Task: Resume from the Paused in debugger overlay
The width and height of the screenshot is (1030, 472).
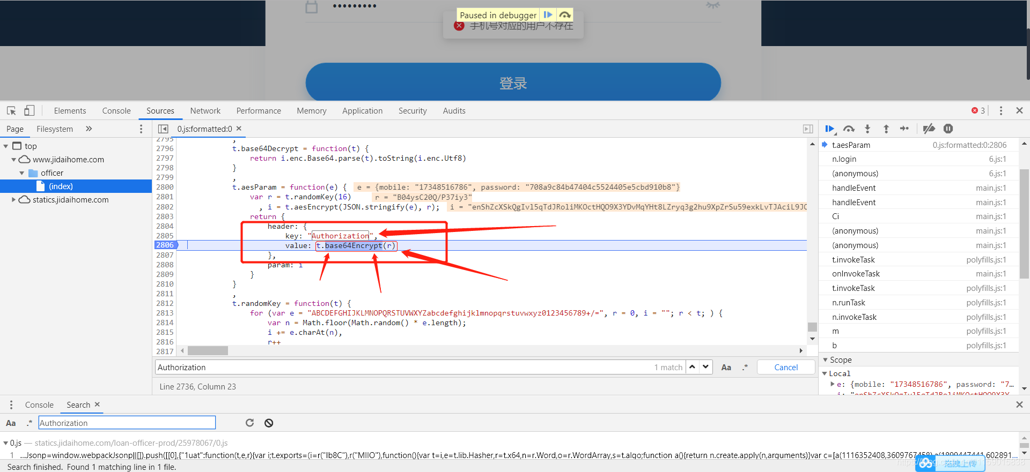Action: [x=548, y=15]
